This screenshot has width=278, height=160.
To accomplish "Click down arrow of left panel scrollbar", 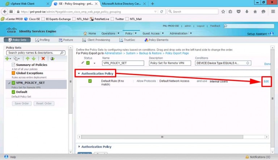I will (x=70, y=152).
